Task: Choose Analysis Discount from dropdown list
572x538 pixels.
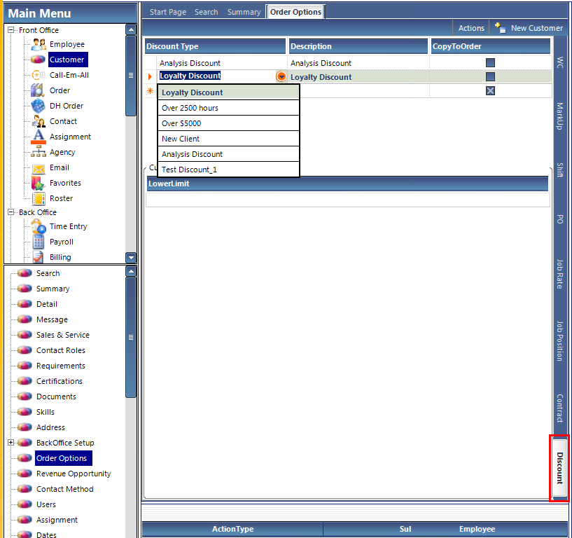Action: point(228,154)
